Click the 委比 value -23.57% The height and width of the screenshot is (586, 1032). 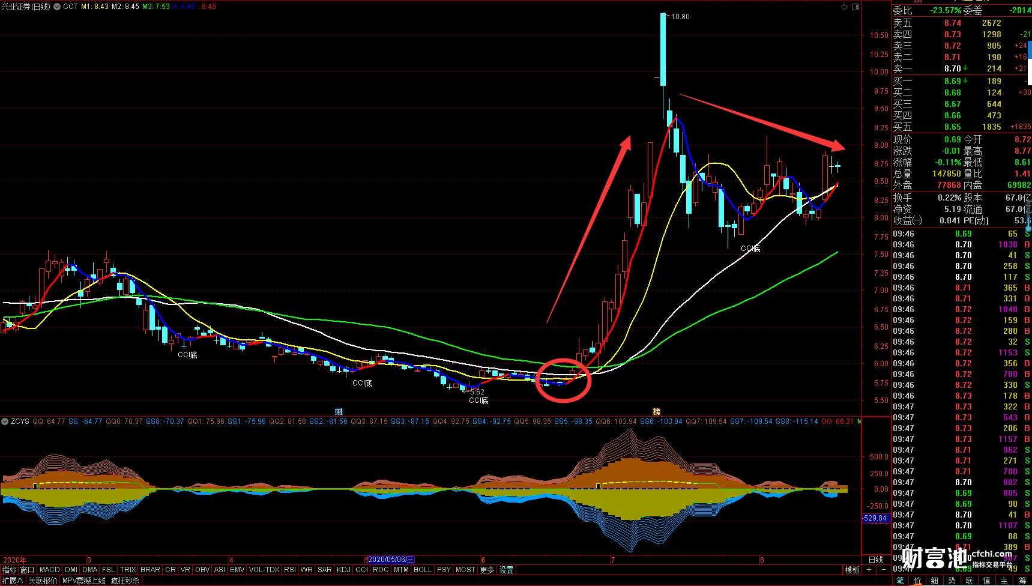947,10
